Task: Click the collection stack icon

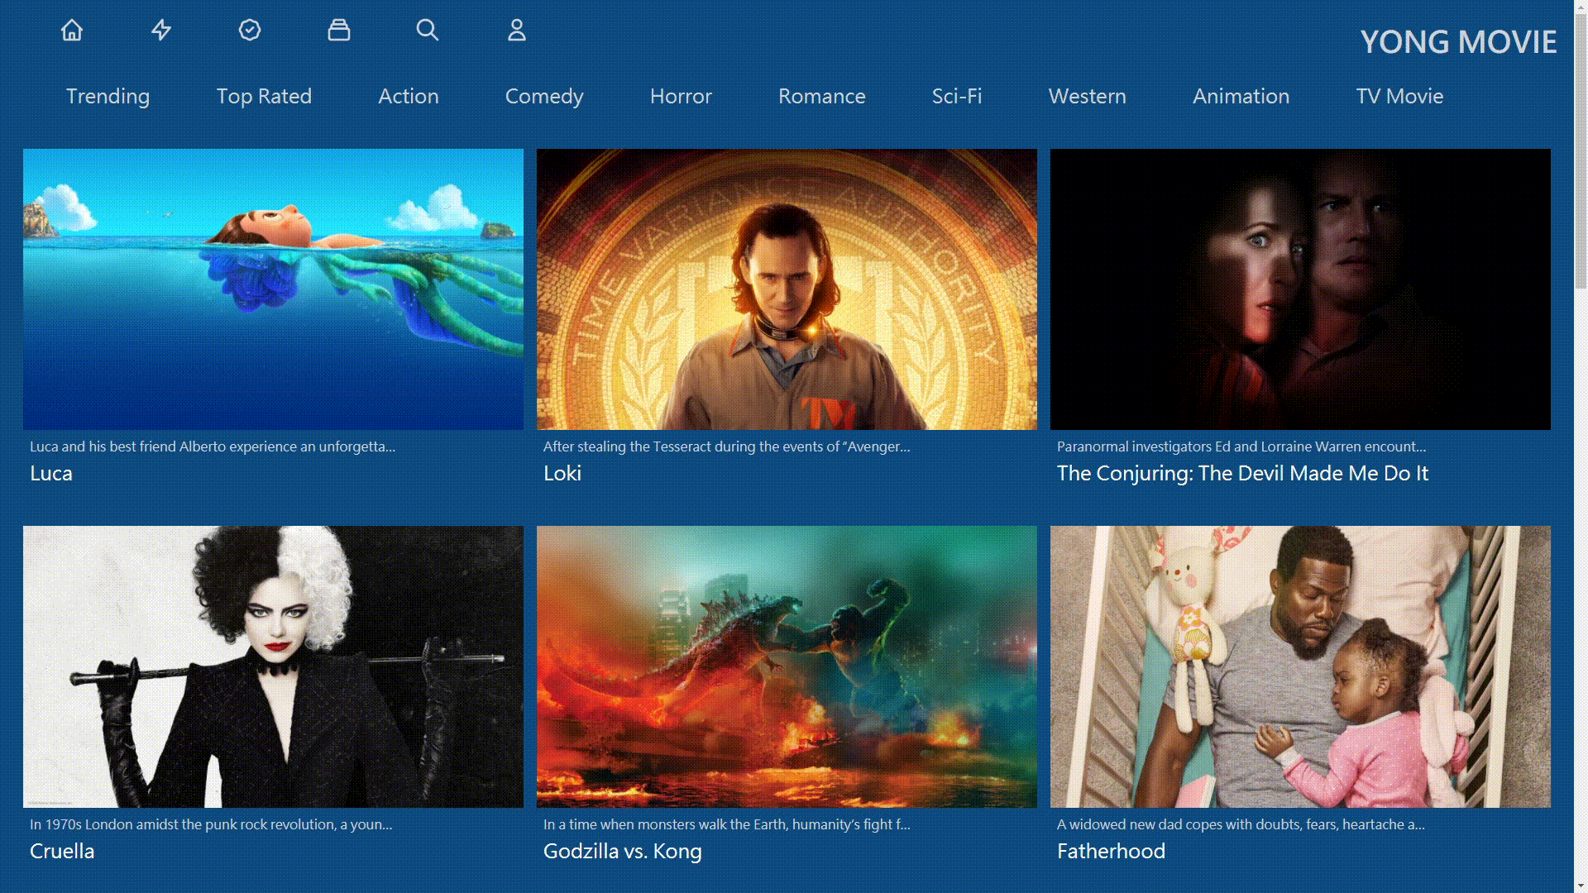Action: tap(339, 31)
